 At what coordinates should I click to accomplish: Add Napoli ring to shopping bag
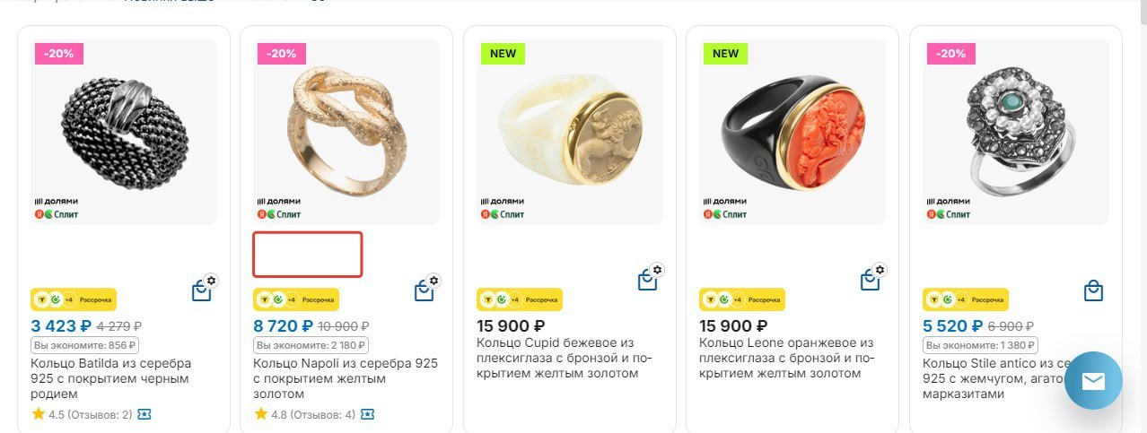(424, 291)
